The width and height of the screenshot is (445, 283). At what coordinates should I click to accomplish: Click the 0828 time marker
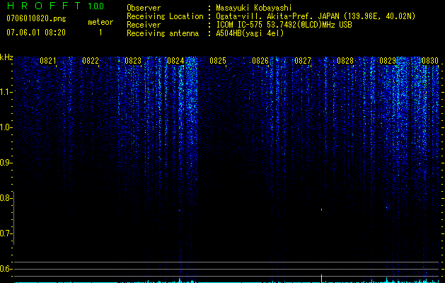click(x=345, y=61)
